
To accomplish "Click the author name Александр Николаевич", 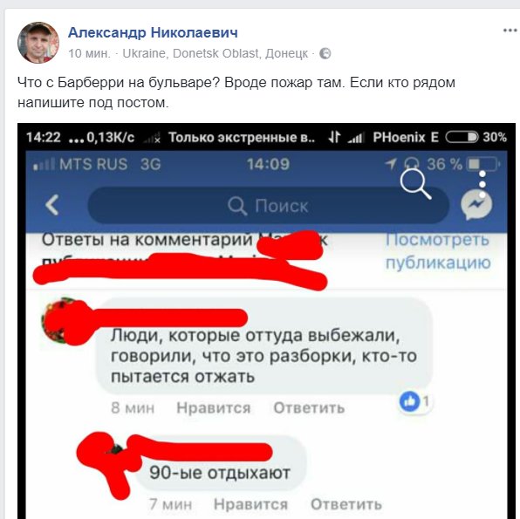I will [x=153, y=32].
